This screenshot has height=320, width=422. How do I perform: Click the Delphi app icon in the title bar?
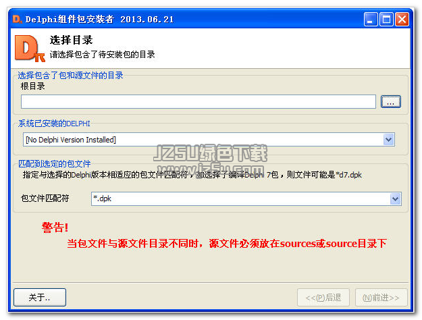click(17, 19)
